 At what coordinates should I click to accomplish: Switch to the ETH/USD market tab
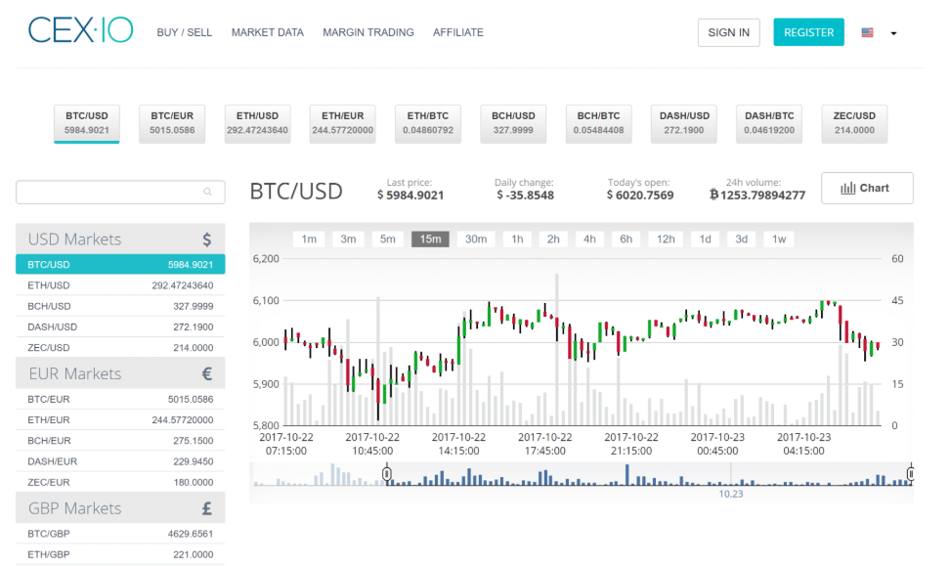[256, 122]
